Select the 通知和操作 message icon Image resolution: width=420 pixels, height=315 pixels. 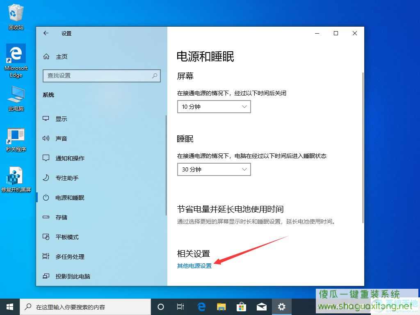[x=46, y=158]
